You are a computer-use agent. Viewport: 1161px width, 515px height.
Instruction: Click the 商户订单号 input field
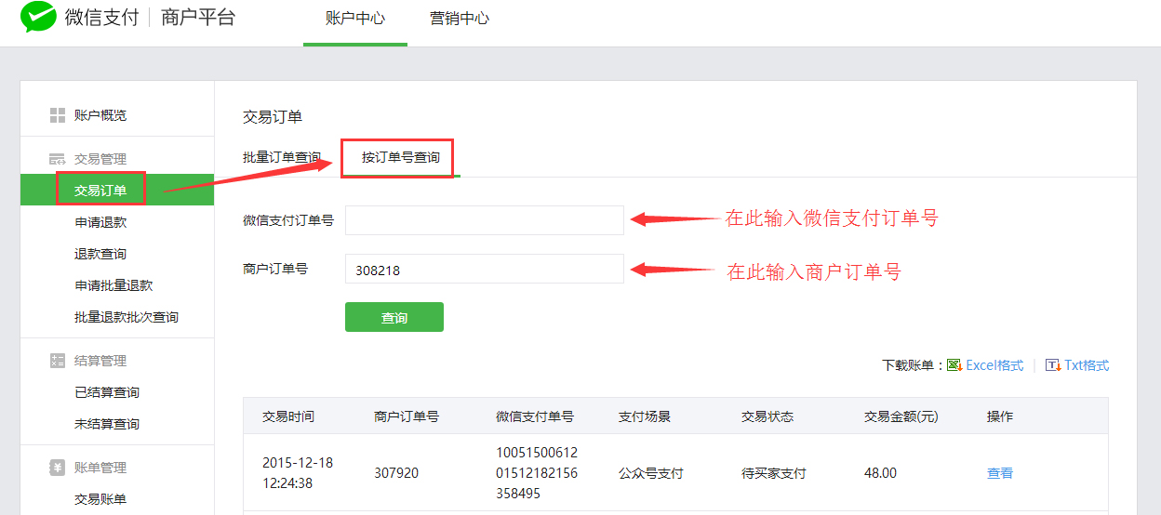pyautogui.click(x=484, y=270)
